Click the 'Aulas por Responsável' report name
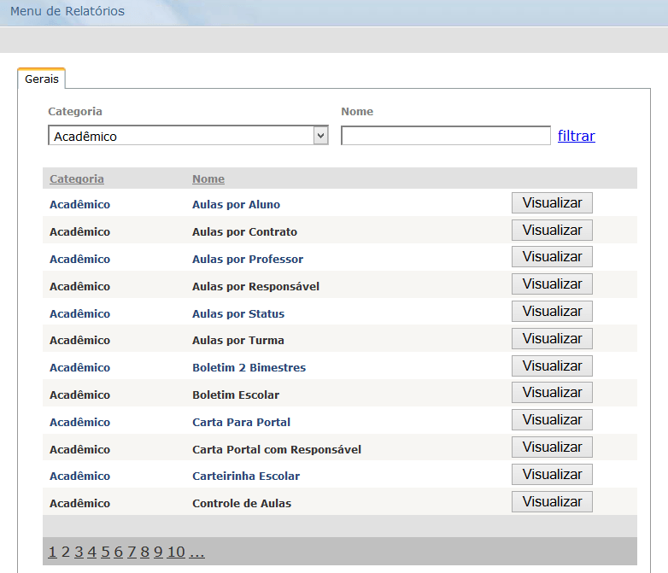Viewport: 668px width, 573px height. (255, 286)
